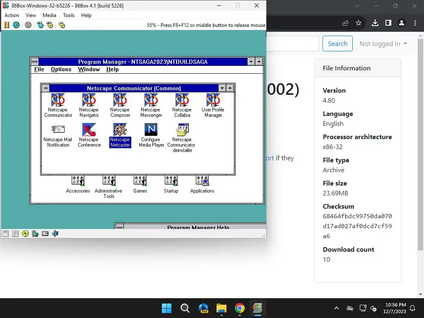The height and width of the screenshot is (318, 424).
Task: Minimize the Program Manager with down arrow
Action: pos(251,62)
